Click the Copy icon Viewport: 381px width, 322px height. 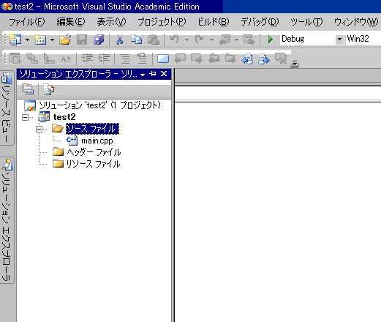[137, 40]
